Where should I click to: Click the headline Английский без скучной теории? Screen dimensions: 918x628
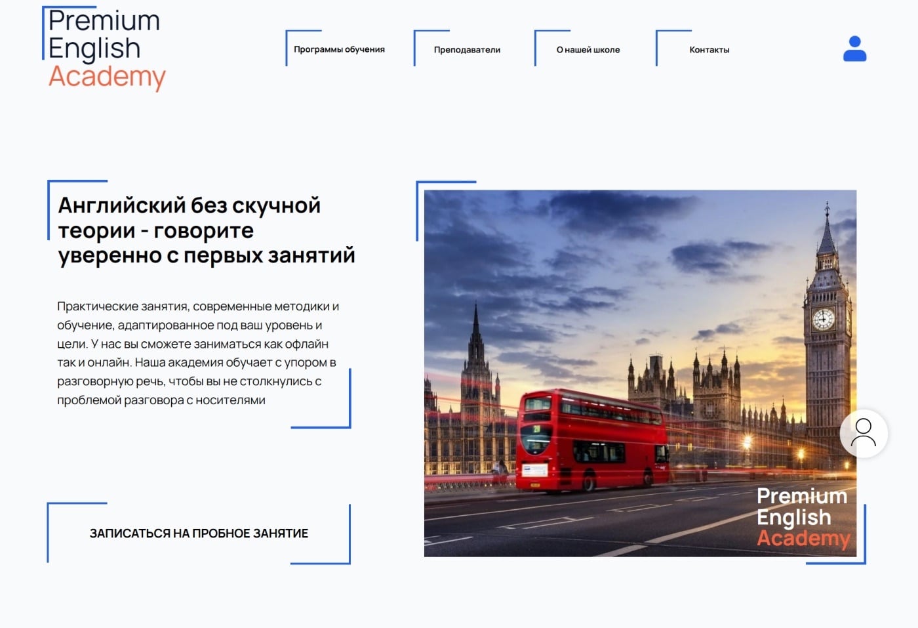pos(207,230)
